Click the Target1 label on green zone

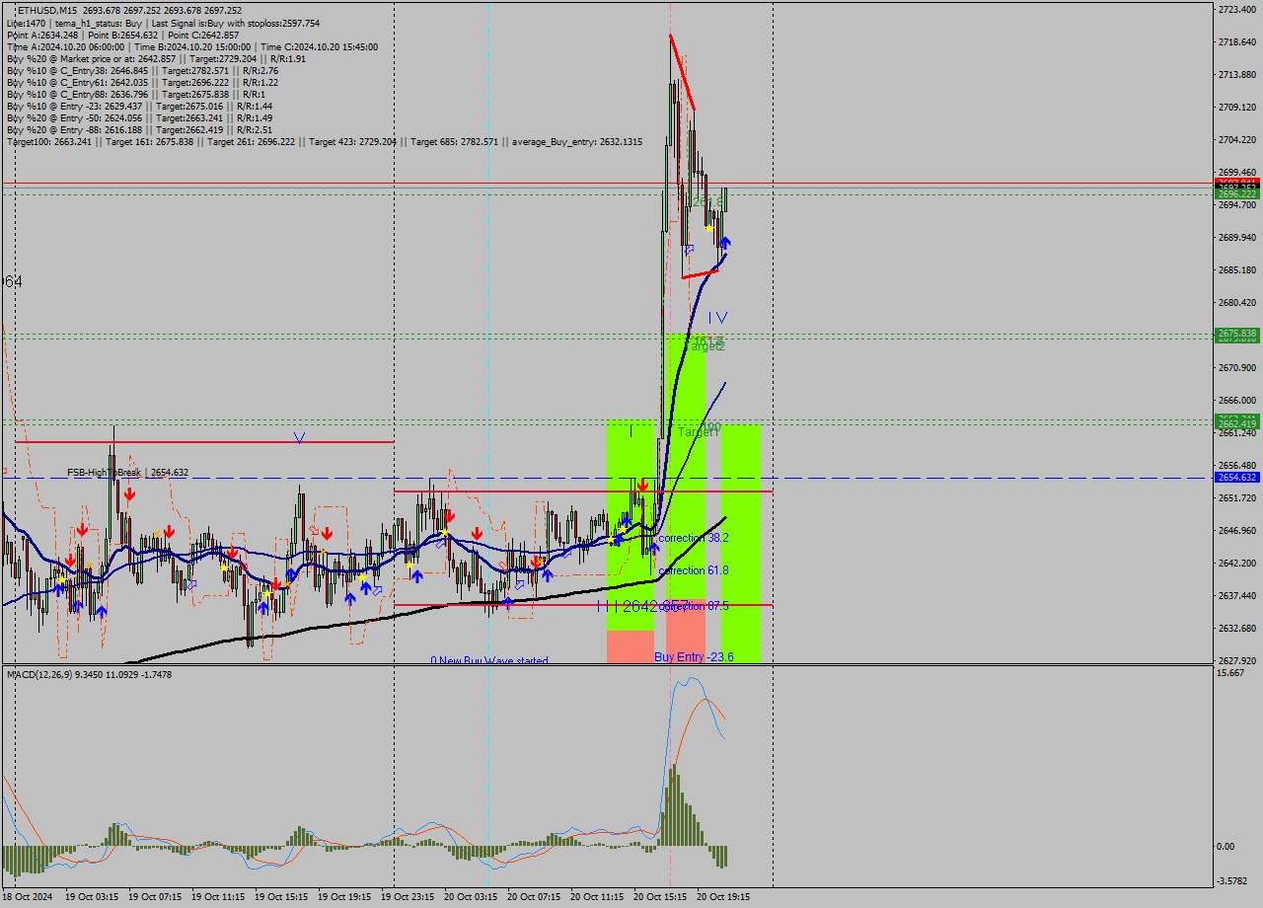698,432
